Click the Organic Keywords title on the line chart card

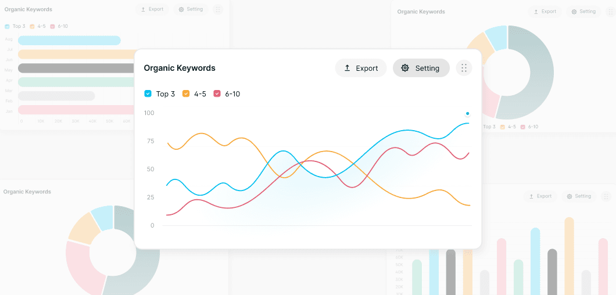point(180,68)
